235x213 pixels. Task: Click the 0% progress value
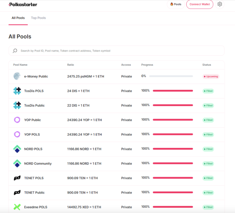point(144,76)
